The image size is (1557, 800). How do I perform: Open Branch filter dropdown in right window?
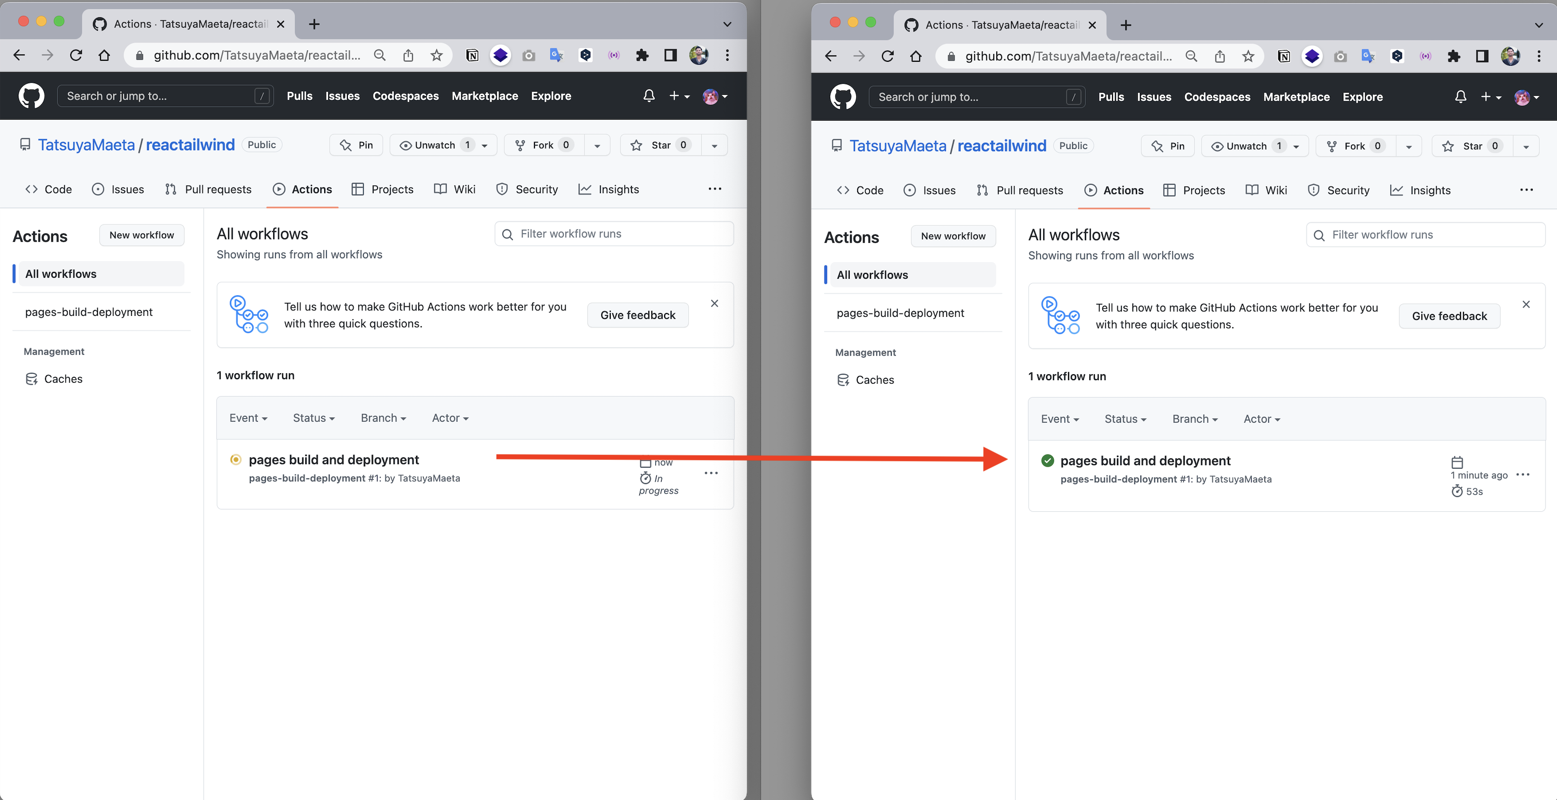coord(1194,419)
